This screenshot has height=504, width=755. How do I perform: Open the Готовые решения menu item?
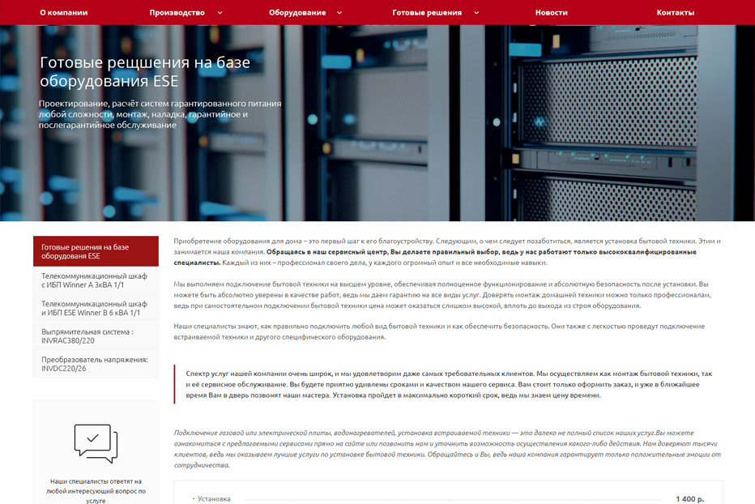tap(427, 12)
